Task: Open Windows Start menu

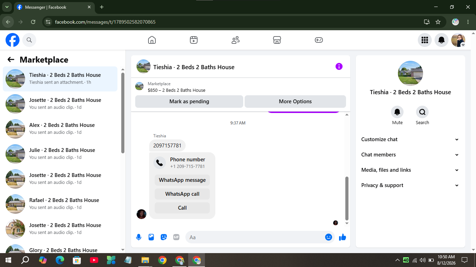Action: click(8, 260)
